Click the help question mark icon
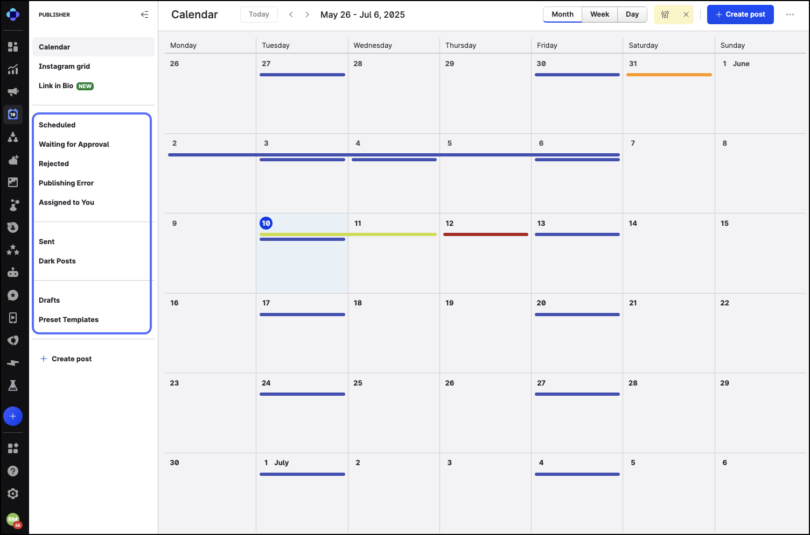 point(13,471)
